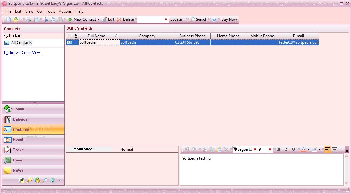Click Redo in the notes editor toolbar

click(194, 149)
